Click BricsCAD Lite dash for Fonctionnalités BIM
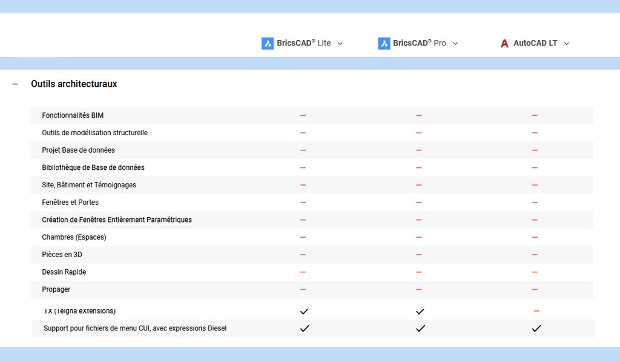 click(303, 115)
